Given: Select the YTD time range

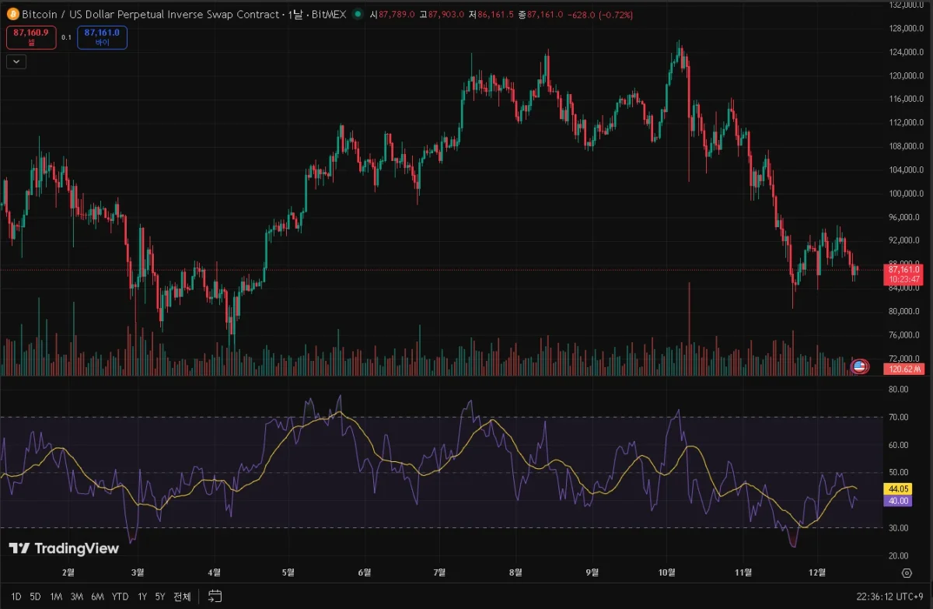Looking at the screenshot, I should pyautogui.click(x=120, y=597).
